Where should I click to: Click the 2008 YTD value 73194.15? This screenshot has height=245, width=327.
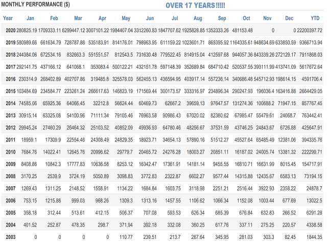coord(313,176)
